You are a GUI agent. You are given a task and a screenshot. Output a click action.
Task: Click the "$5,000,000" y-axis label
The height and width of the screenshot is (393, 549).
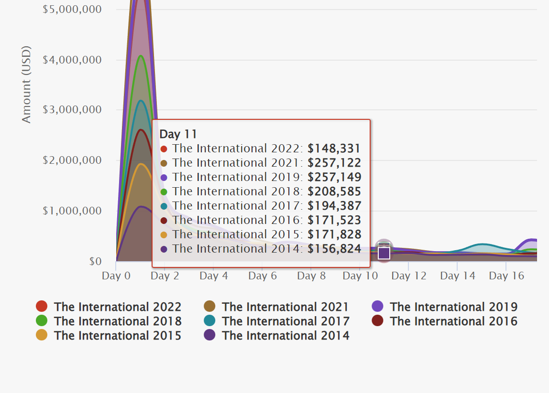pos(72,10)
